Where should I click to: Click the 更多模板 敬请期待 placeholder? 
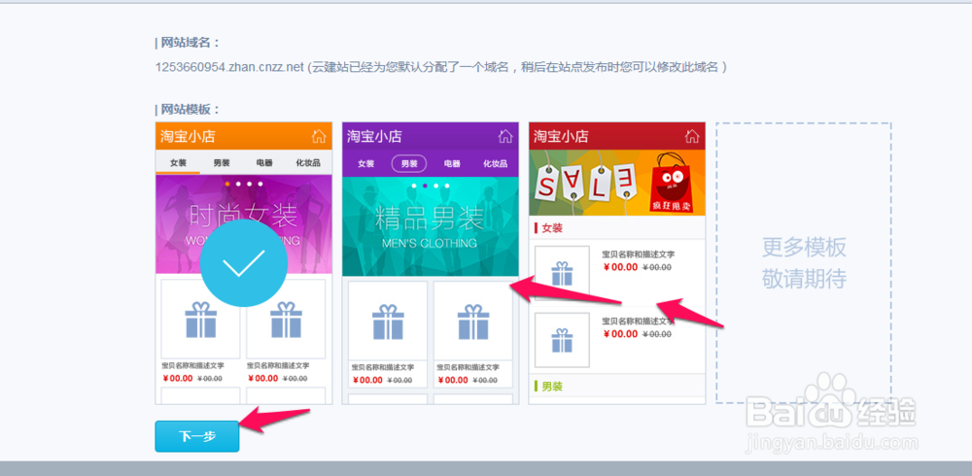(x=804, y=263)
